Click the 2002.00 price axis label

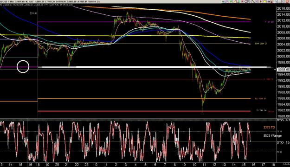click(283, 50)
